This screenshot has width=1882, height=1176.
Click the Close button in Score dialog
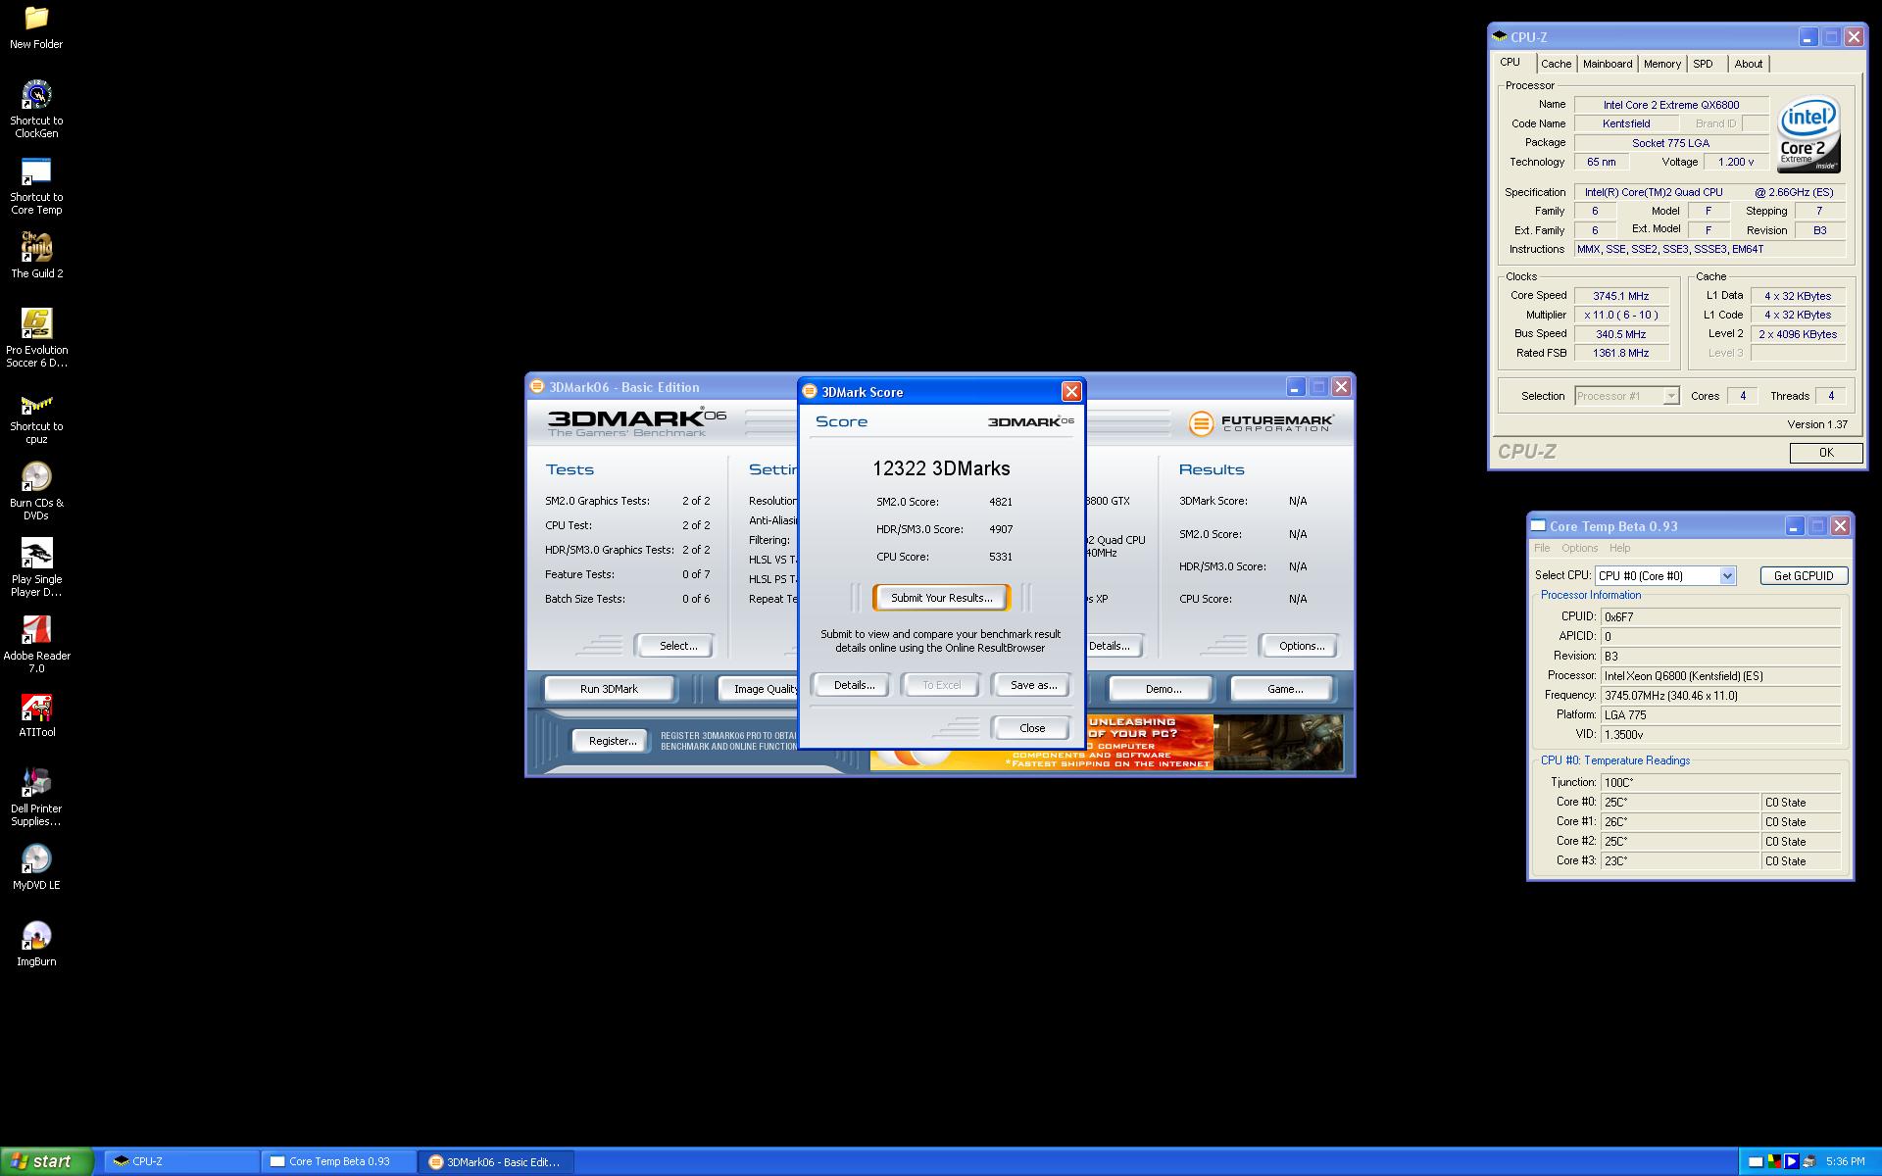tap(1032, 728)
